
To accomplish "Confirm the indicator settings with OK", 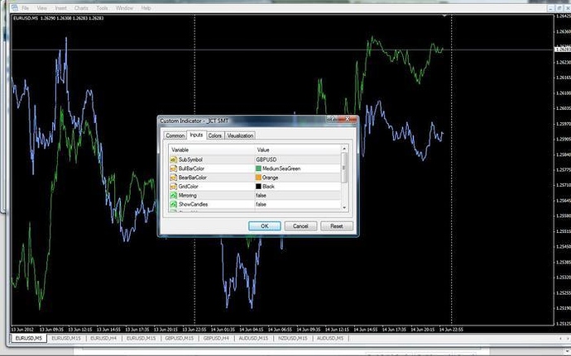I will (264, 226).
